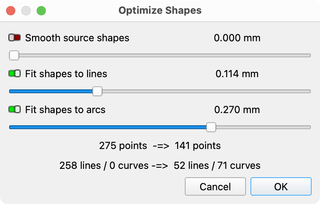The height and width of the screenshot is (204, 320).
Task: Click the 0.000 mm smoothing value
Action: (x=237, y=38)
